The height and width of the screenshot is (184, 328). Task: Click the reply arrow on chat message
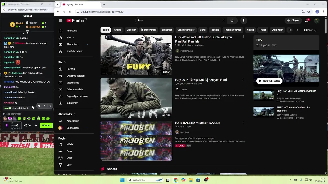tap(39, 106)
